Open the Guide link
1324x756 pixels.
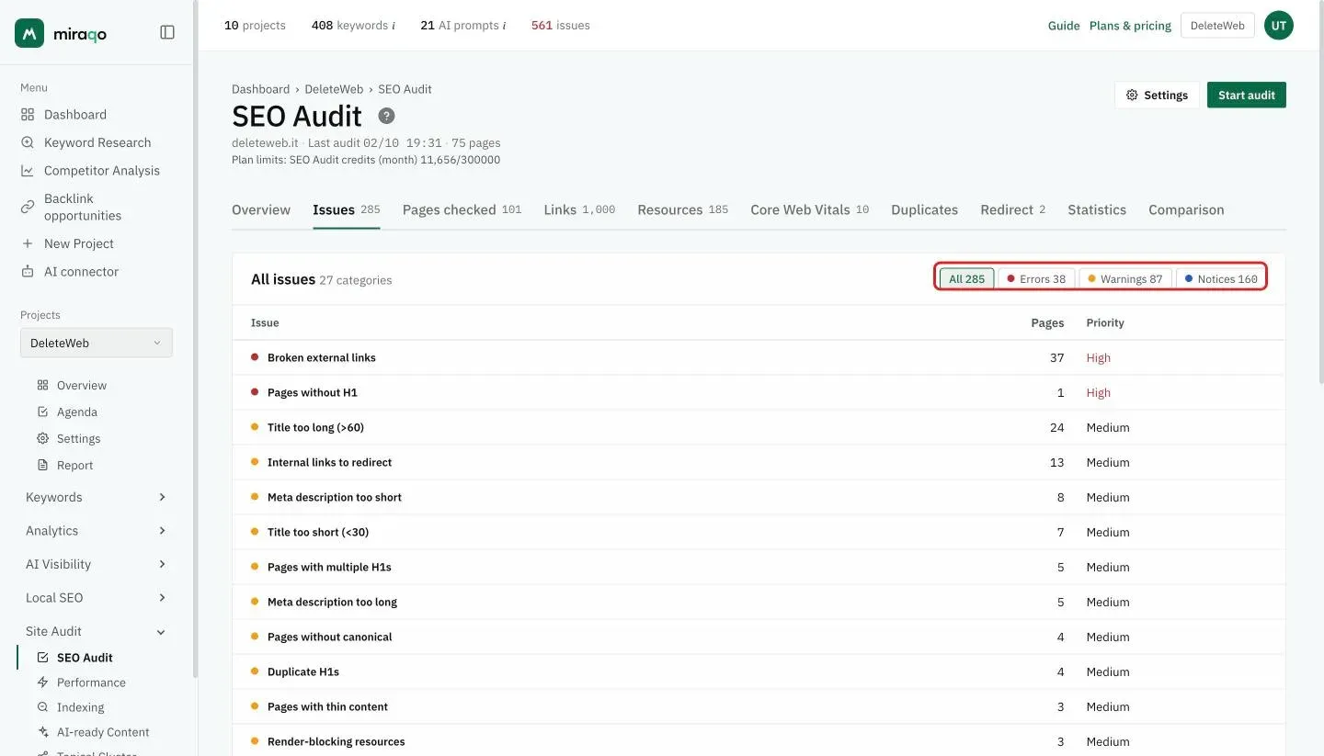[1064, 26]
